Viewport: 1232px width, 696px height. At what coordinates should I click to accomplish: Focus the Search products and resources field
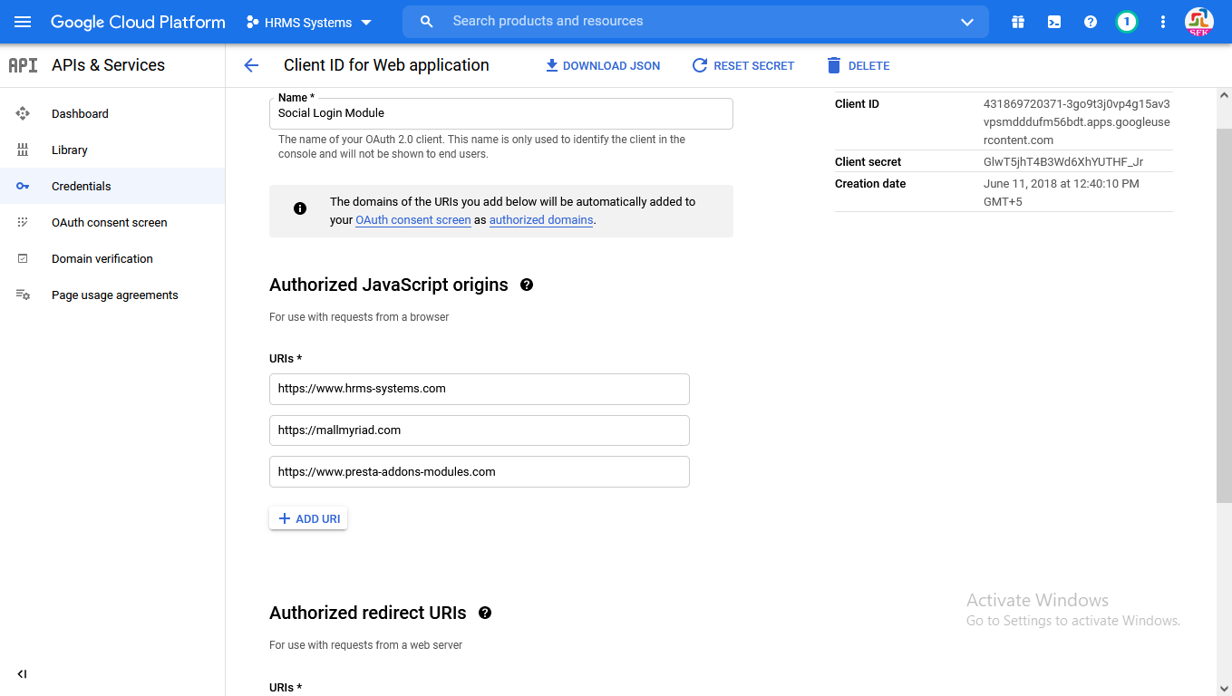[x=696, y=22]
